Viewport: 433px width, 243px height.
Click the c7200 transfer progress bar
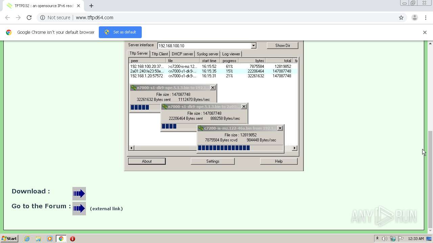[240, 148]
